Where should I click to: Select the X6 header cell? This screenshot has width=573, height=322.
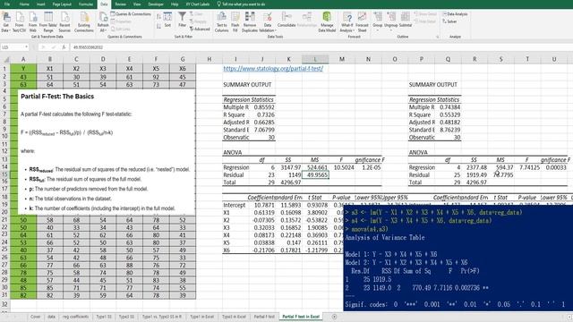click(183, 68)
